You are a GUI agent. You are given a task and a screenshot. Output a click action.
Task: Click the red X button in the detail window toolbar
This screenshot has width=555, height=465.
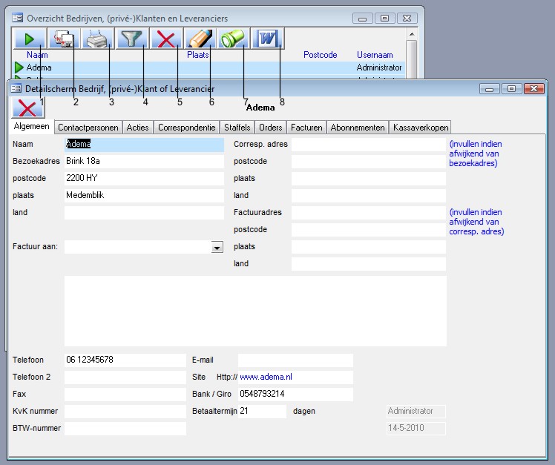coord(28,108)
